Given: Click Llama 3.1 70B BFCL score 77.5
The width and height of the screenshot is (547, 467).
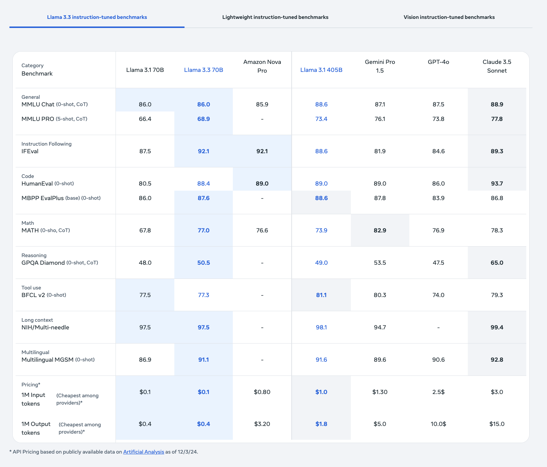Looking at the screenshot, I should point(145,295).
